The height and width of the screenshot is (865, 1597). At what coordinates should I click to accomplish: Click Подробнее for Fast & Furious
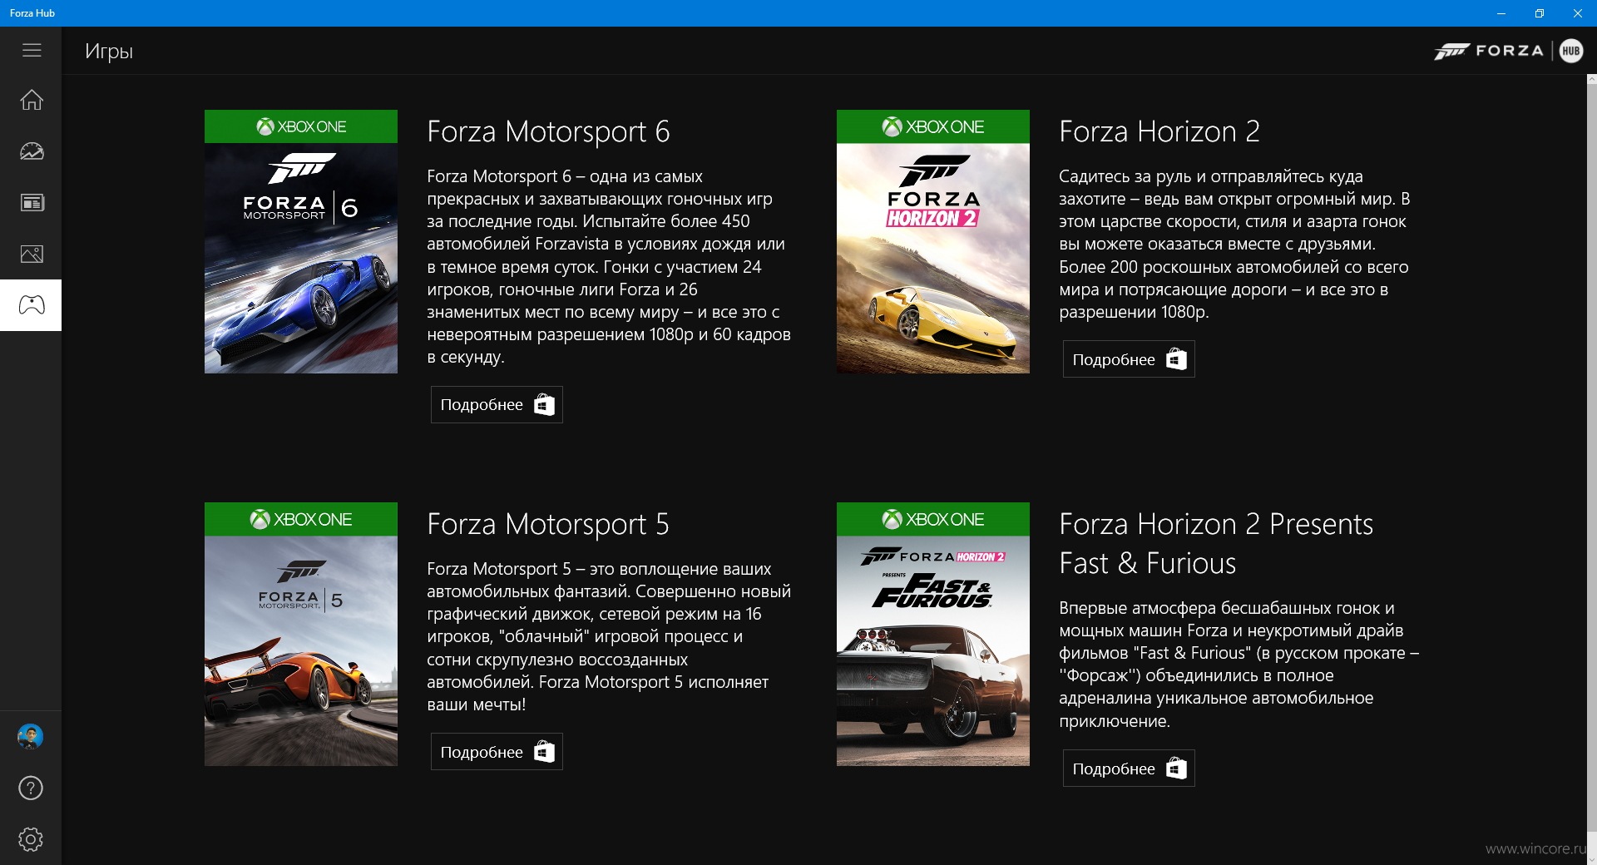tap(1129, 769)
